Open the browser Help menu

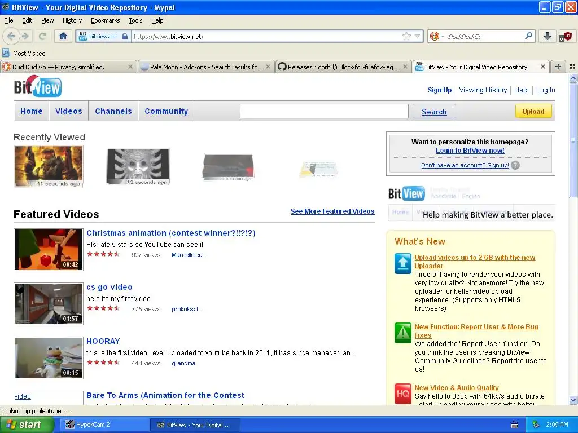pyautogui.click(x=157, y=20)
